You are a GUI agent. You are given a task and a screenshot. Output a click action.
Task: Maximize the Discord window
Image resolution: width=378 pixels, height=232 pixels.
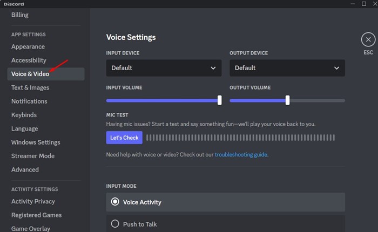[363, 4]
